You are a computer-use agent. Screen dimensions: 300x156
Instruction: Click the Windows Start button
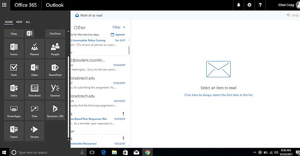[4, 152]
